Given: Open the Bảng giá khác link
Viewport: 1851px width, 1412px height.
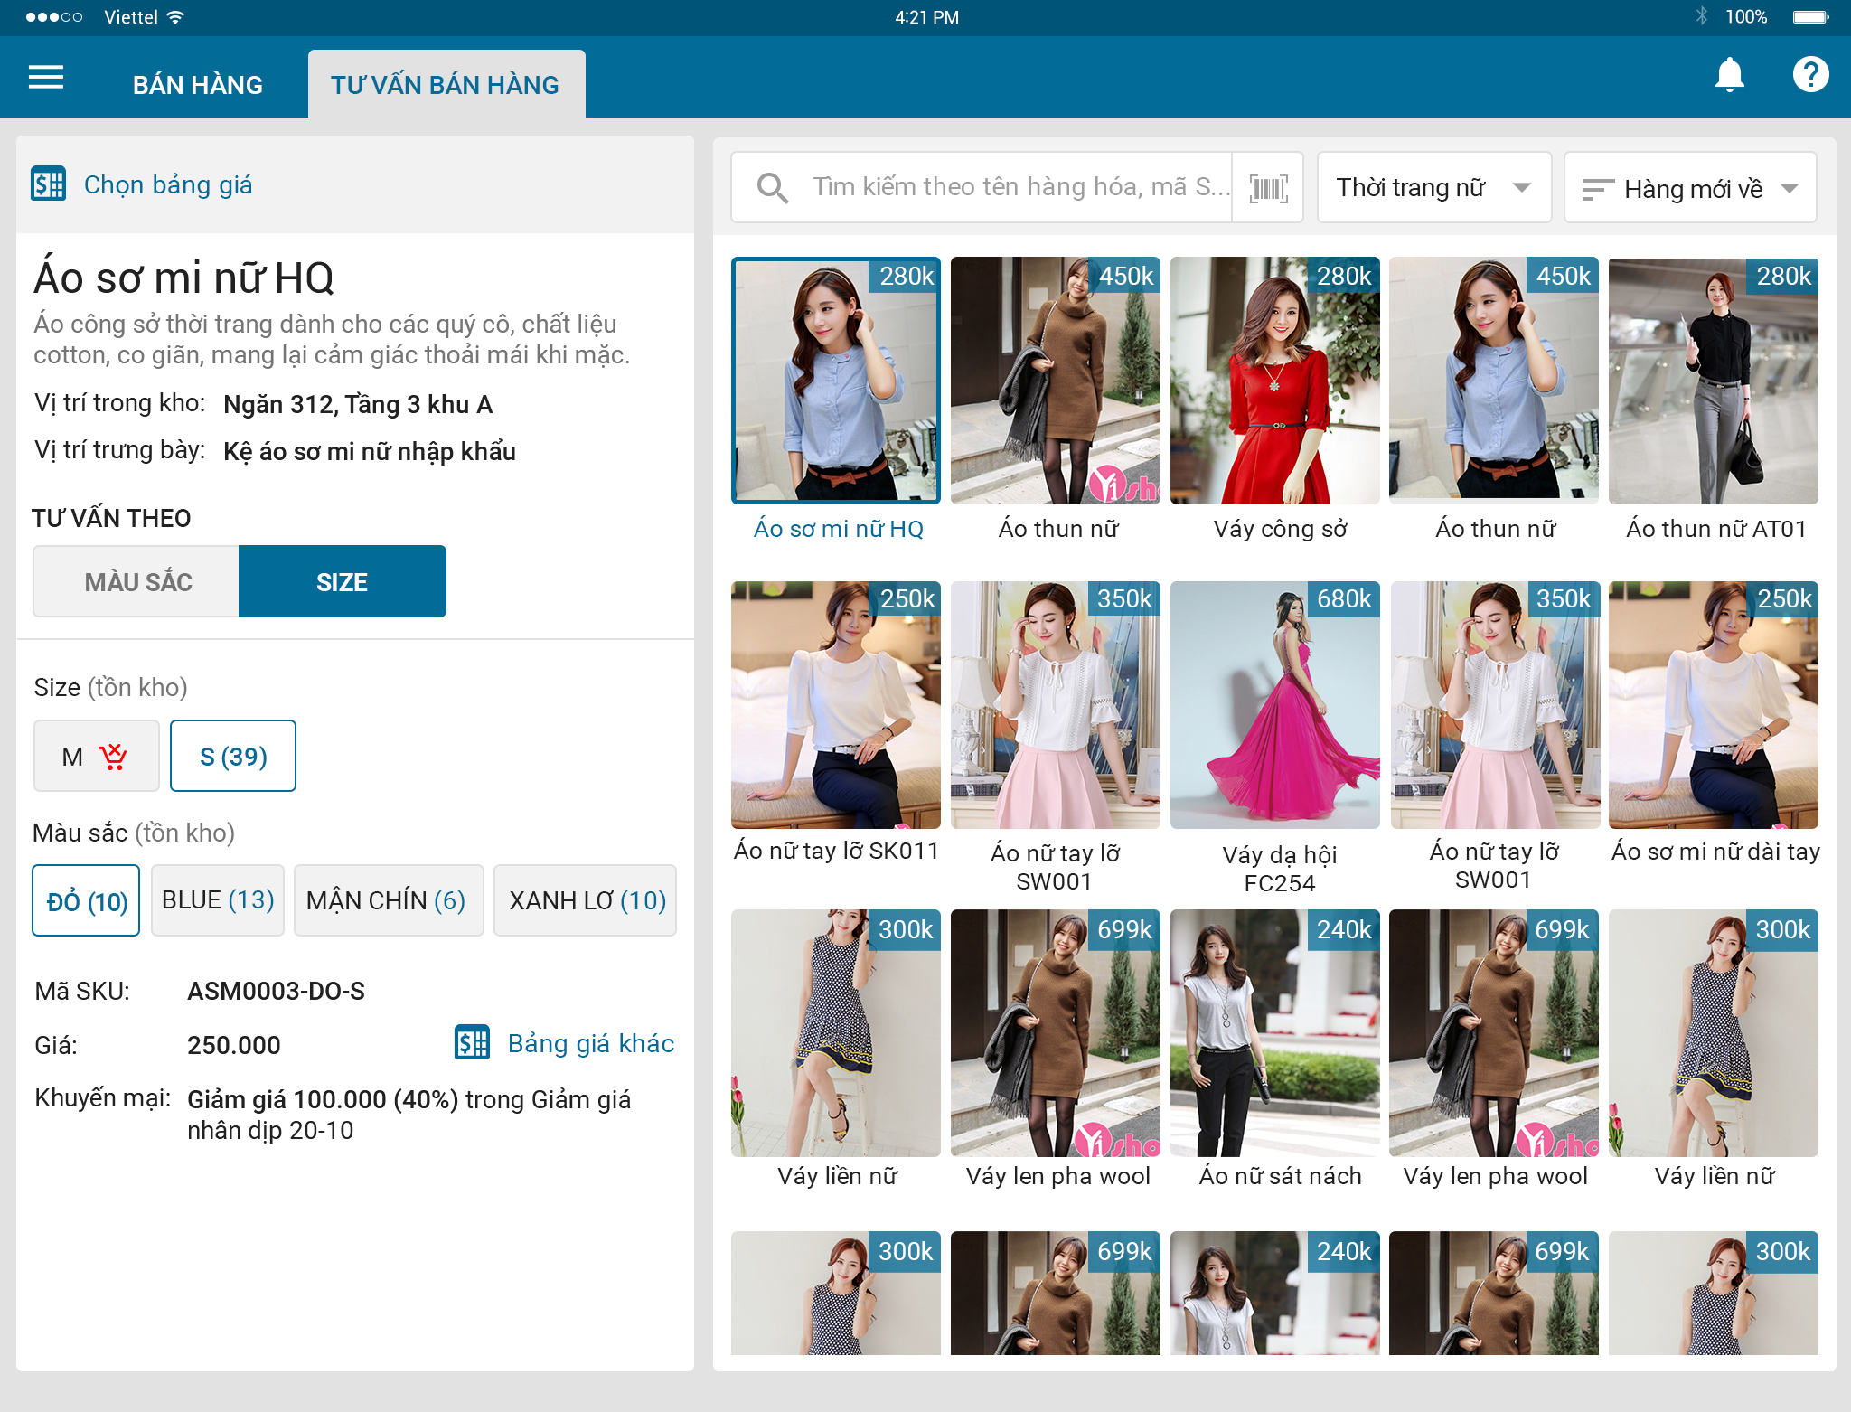Looking at the screenshot, I should click(590, 1043).
